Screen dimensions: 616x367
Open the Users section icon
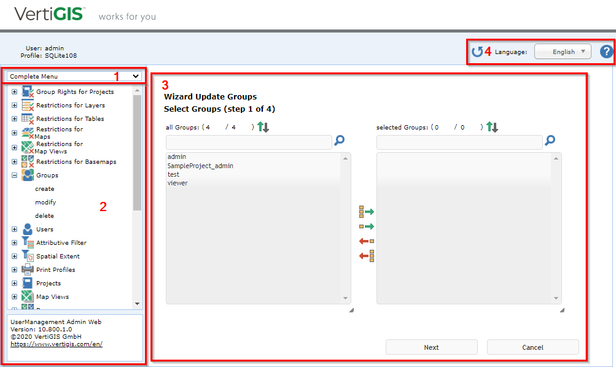27,230
